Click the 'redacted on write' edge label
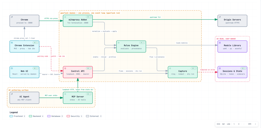The height and width of the screenshot is (128, 261). [x=207, y=70]
